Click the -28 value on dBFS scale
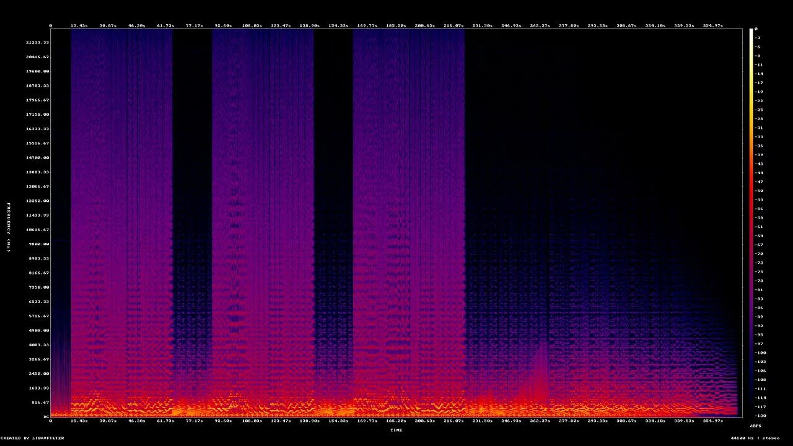This screenshot has height=446, width=793. pyautogui.click(x=759, y=119)
